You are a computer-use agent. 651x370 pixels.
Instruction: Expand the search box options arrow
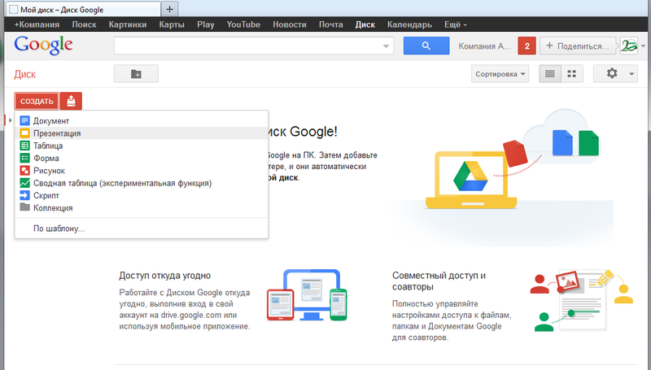(386, 46)
